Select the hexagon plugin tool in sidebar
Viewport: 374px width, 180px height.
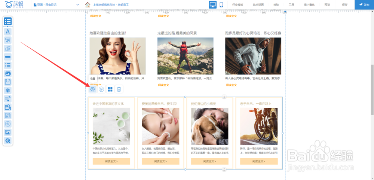(x=7, y=90)
